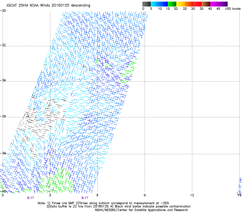
Task: Click the -38 latitude axis label
Action: [x=3, y=153]
